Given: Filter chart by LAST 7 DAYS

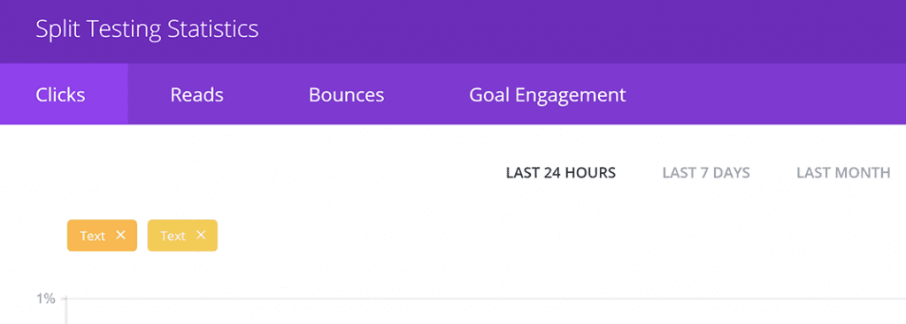Looking at the screenshot, I should pyautogui.click(x=705, y=172).
